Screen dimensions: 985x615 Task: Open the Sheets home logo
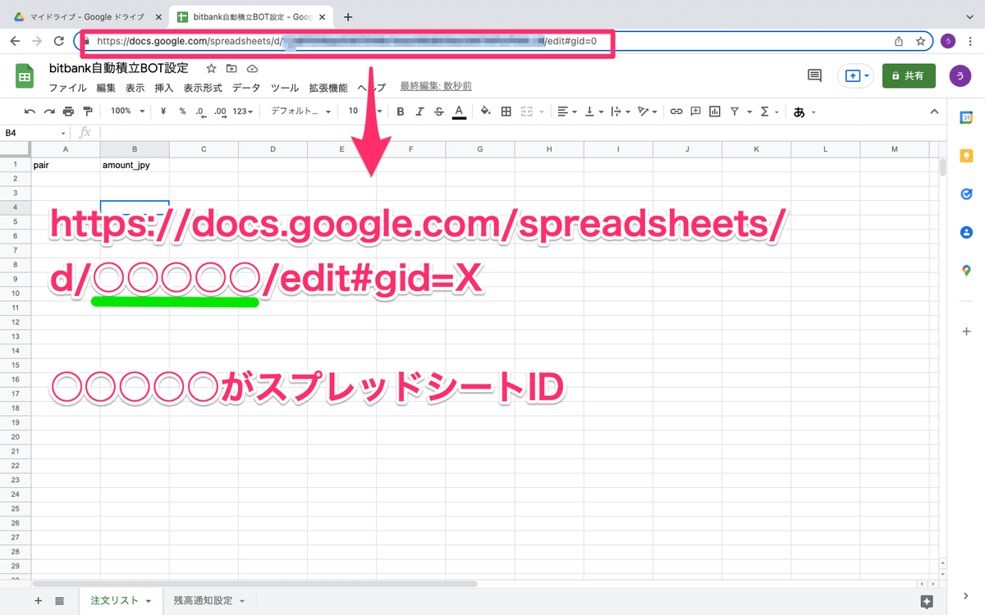point(25,76)
